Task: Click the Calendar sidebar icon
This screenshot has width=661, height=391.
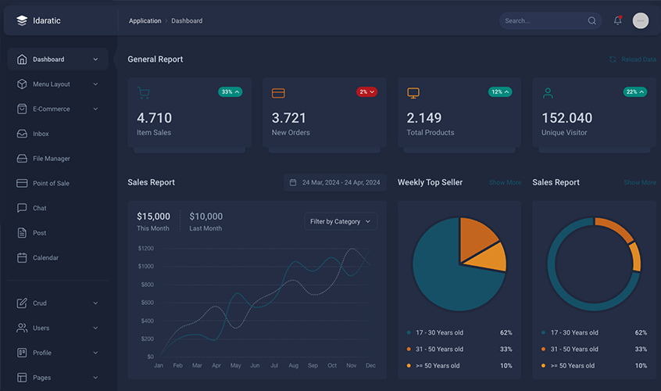Action: pos(22,257)
